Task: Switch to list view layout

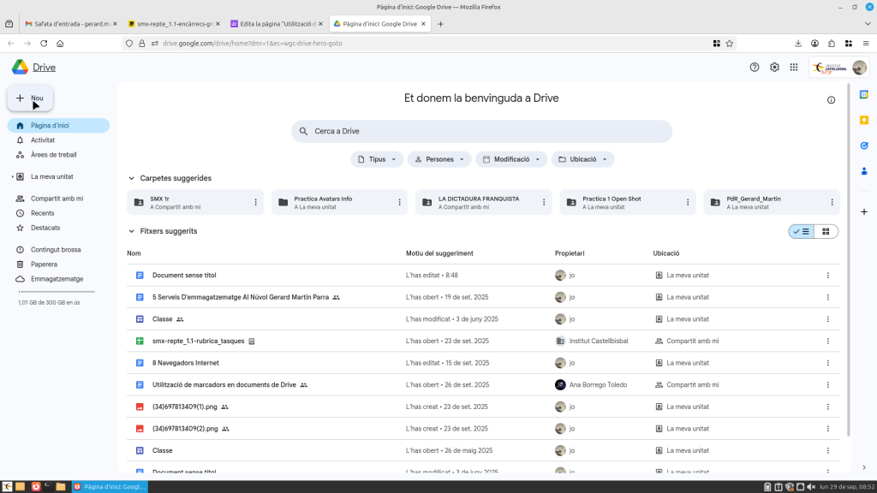Action: pyautogui.click(x=802, y=231)
